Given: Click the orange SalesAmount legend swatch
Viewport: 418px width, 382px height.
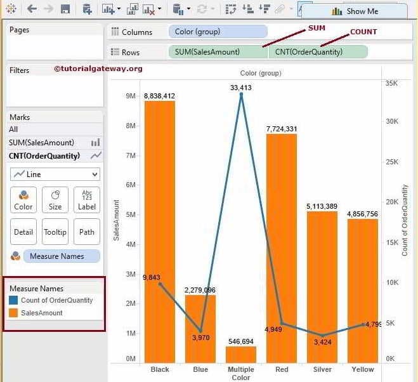Looking at the screenshot, I should pyautogui.click(x=13, y=313).
